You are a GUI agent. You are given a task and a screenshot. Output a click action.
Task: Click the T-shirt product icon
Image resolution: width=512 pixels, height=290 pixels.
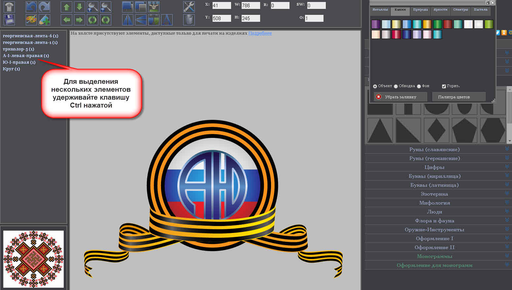(x=9, y=7)
